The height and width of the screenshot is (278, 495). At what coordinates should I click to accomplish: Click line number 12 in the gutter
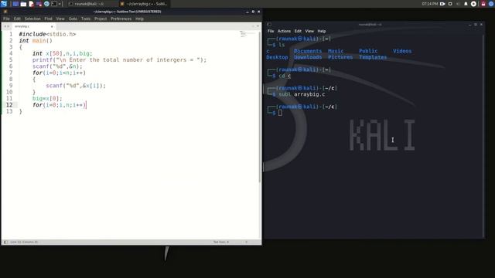pos(9,105)
